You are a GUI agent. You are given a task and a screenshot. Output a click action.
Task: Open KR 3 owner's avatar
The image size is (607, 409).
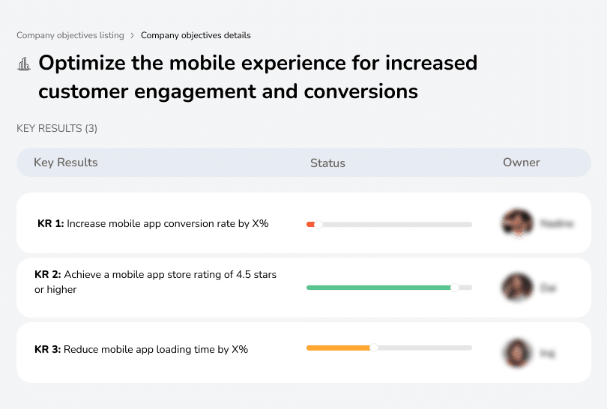(x=517, y=351)
